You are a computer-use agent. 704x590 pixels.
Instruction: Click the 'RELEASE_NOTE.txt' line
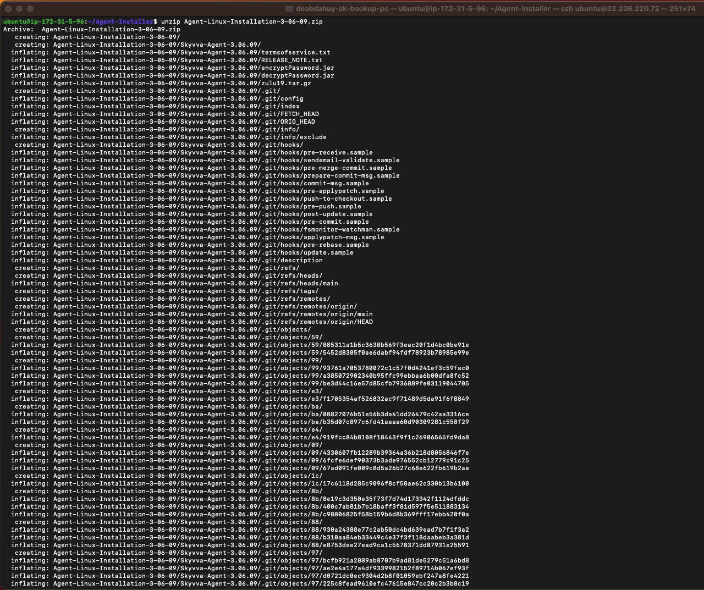[167, 60]
